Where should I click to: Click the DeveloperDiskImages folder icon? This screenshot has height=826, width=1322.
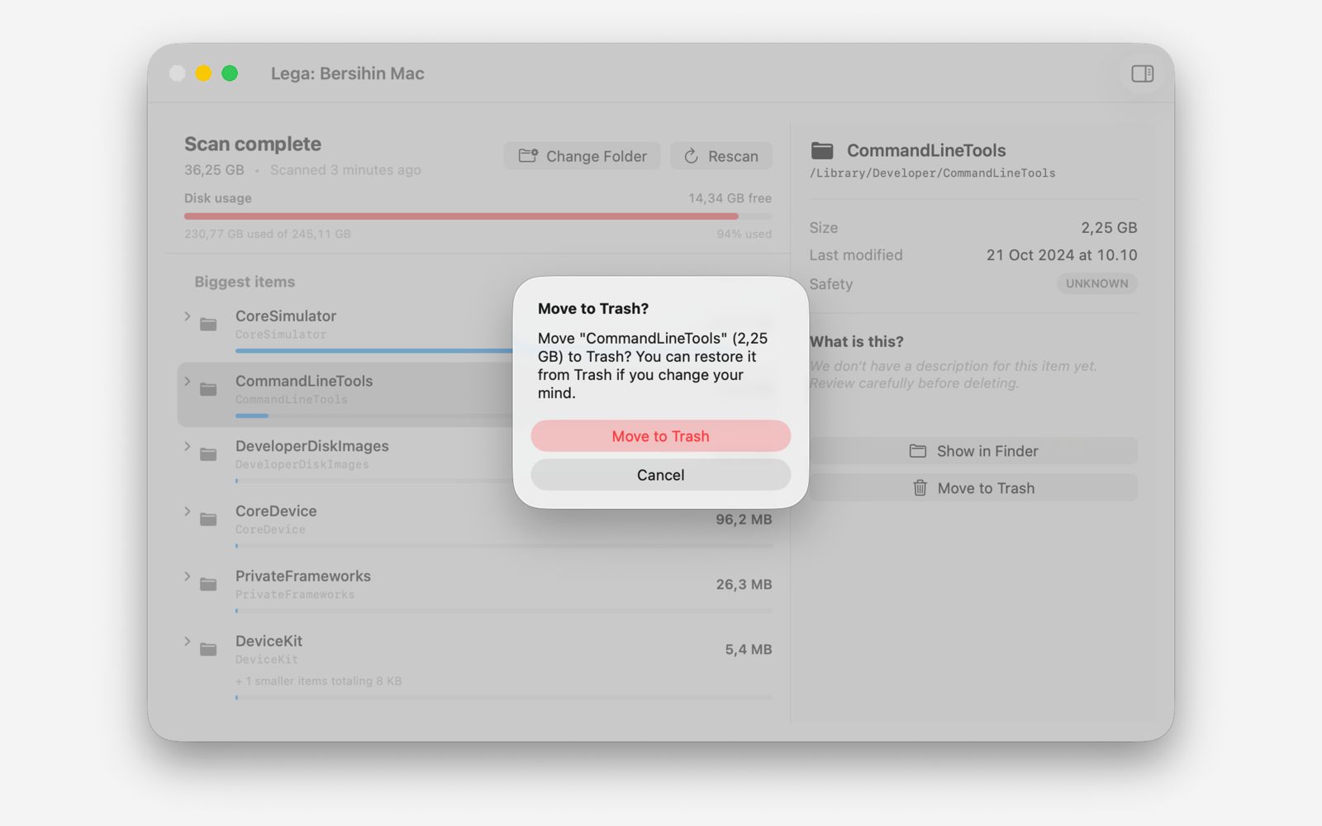(208, 454)
